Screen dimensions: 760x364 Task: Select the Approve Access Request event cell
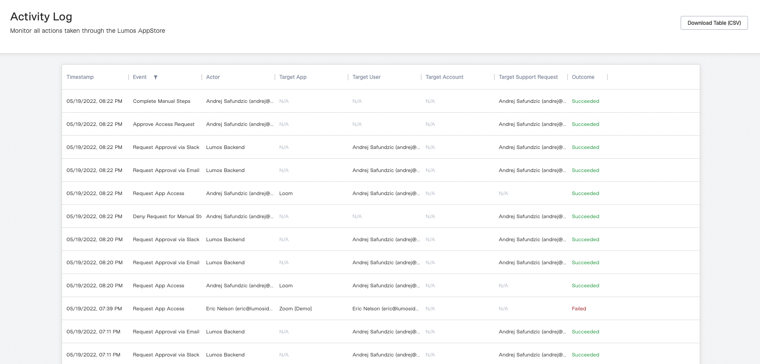coord(164,124)
